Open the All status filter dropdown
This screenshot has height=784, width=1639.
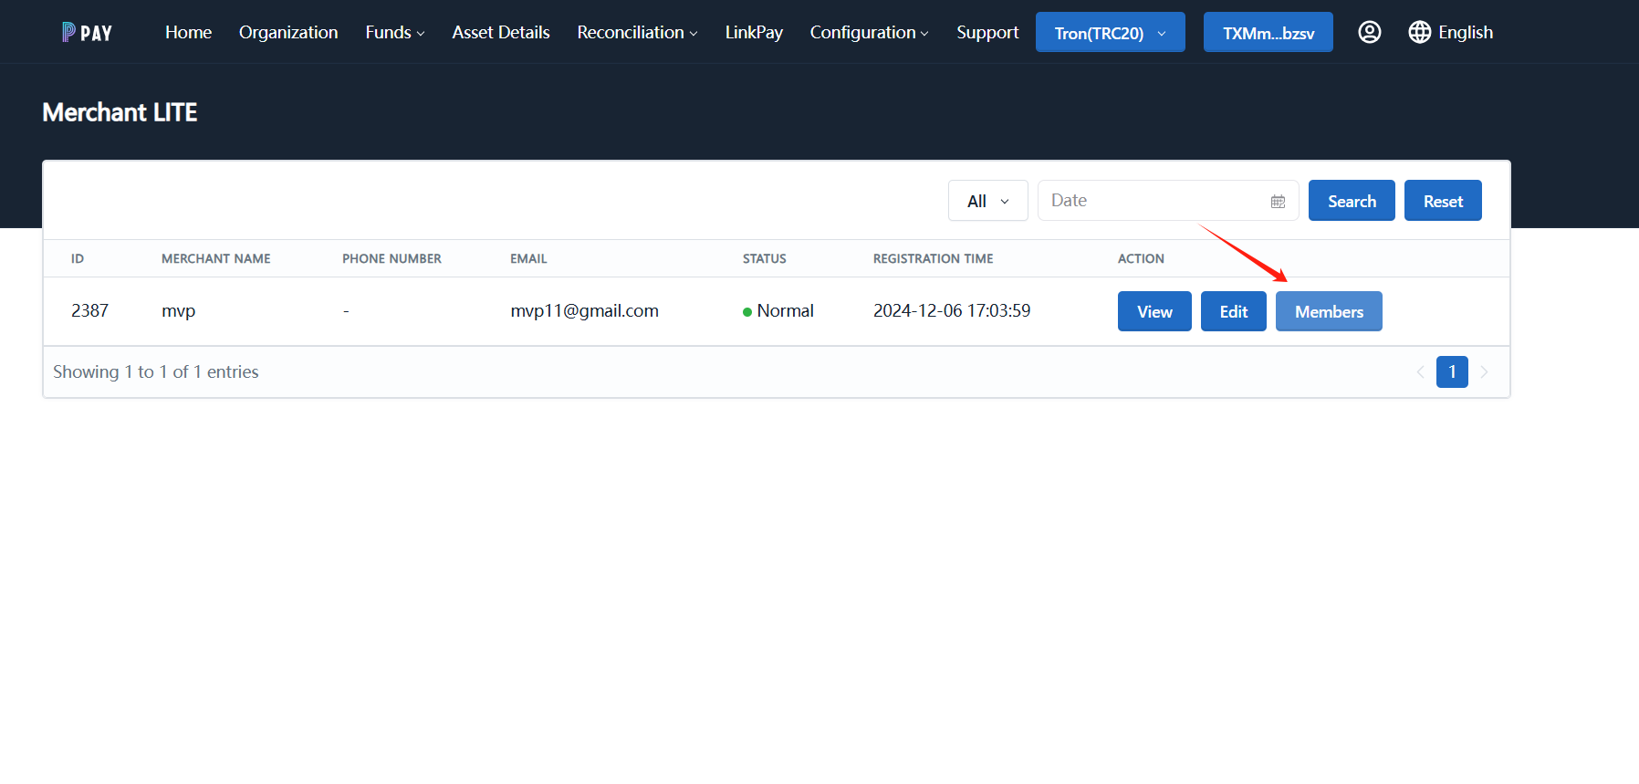click(987, 201)
